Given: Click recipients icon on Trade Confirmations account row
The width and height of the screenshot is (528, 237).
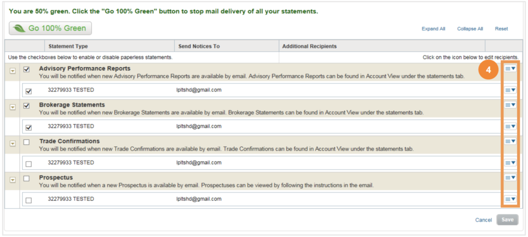Looking at the screenshot, I should pyautogui.click(x=510, y=163).
